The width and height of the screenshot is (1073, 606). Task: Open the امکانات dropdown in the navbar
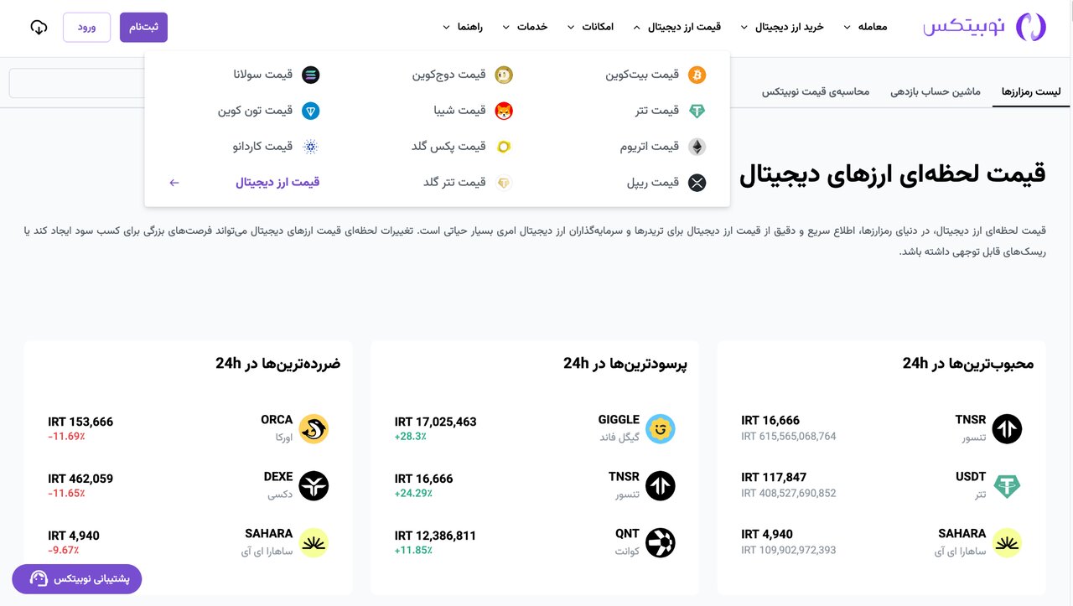pyautogui.click(x=592, y=27)
